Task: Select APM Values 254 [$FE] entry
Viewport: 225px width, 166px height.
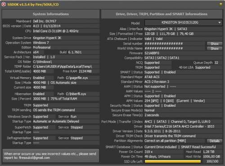Action: point(151,101)
